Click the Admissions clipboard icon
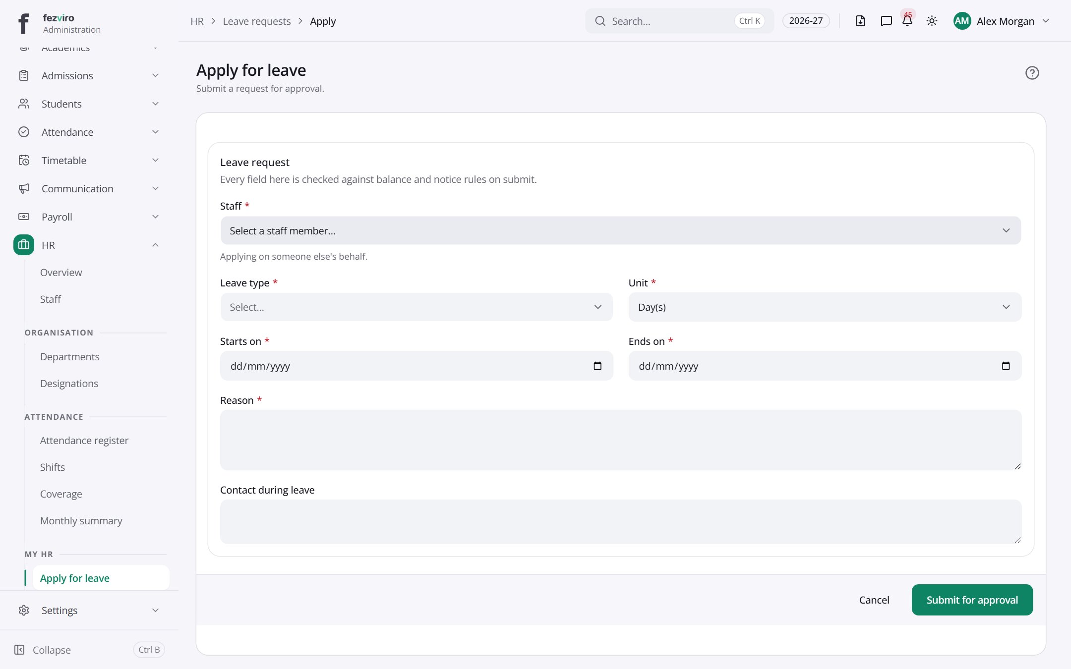1071x669 pixels. [x=24, y=75]
